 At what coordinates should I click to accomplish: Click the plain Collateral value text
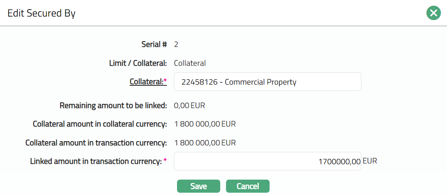190,63
